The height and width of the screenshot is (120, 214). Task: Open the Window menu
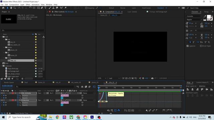pyautogui.click(x=49, y=5)
